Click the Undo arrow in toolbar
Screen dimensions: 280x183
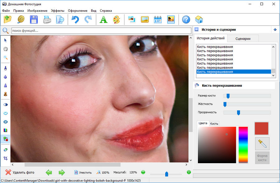click(x=75, y=20)
